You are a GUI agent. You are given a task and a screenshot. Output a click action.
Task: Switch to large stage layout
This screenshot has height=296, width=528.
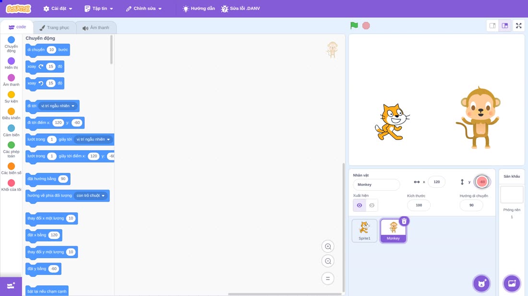pos(505,25)
